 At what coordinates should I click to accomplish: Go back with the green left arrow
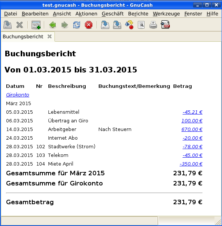click(x=53, y=25)
